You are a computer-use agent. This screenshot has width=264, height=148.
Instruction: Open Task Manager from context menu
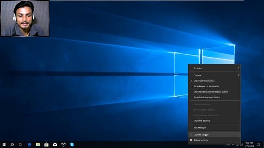coord(214,128)
